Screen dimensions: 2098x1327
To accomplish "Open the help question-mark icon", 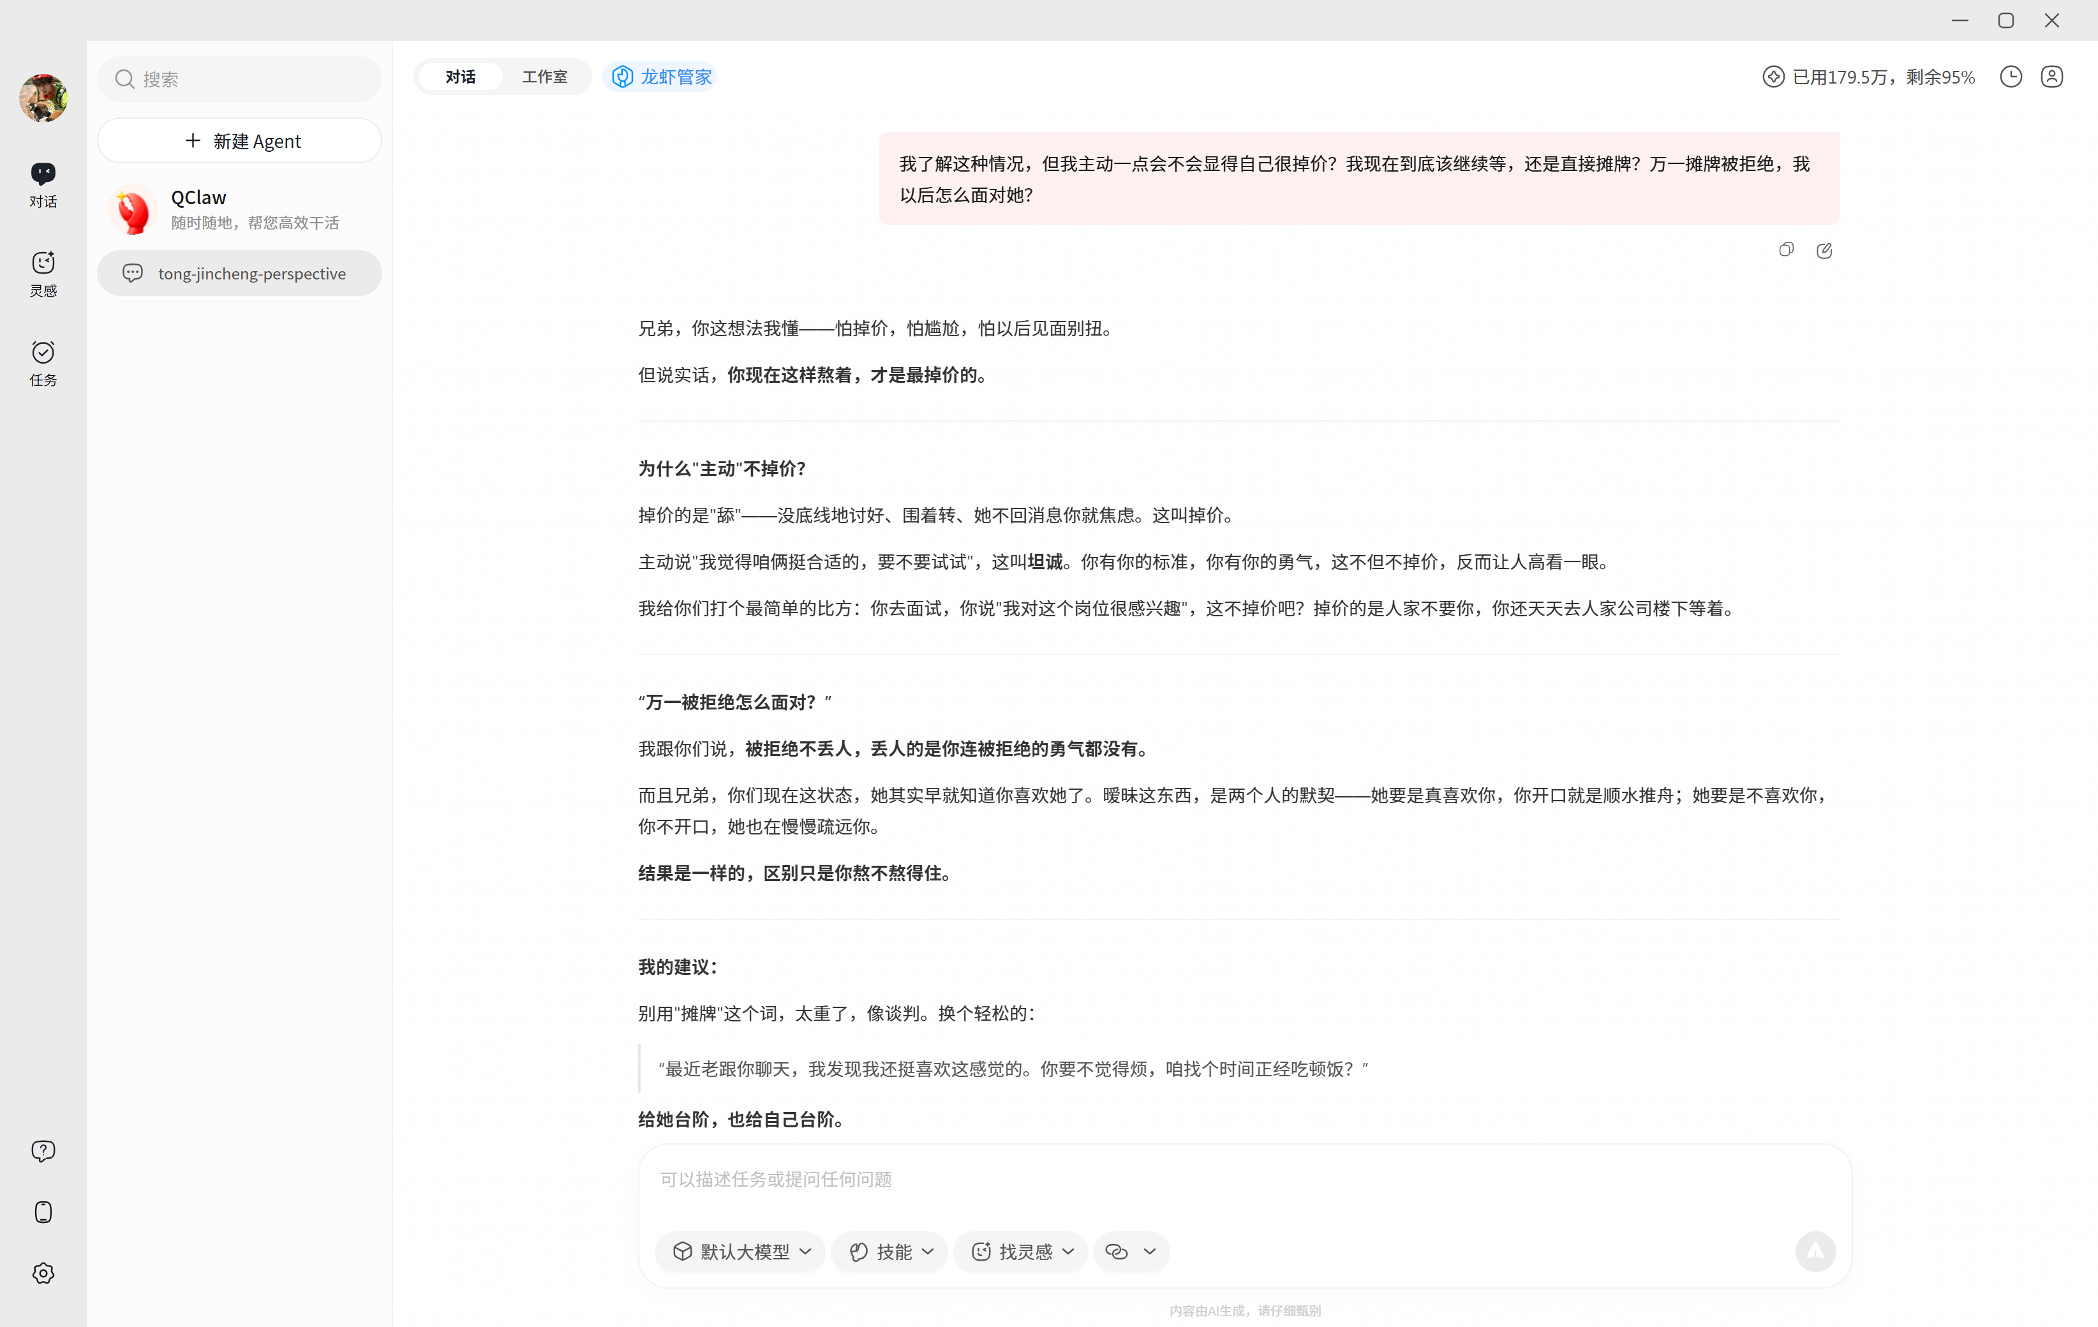I will point(43,1151).
